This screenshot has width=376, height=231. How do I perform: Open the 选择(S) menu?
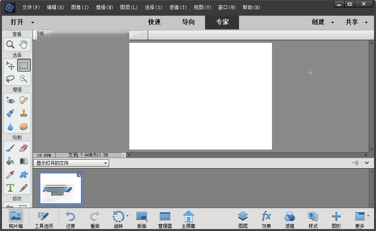click(x=153, y=7)
